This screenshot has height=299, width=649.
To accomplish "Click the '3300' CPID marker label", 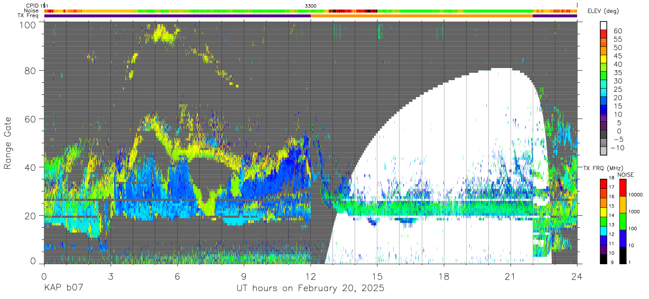I will 311,5.
